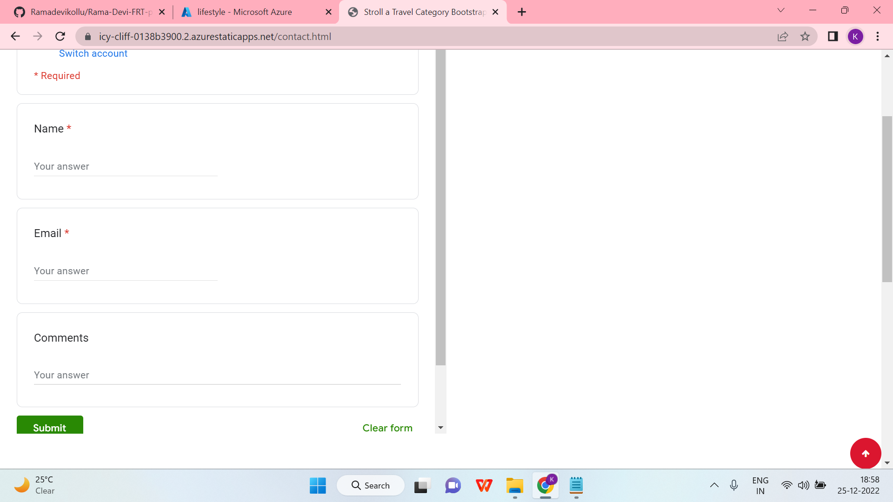Reload the current page
893x502 pixels.
tap(60, 36)
